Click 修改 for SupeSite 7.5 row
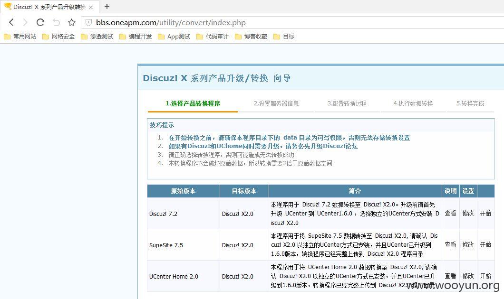 click(x=468, y=245)
